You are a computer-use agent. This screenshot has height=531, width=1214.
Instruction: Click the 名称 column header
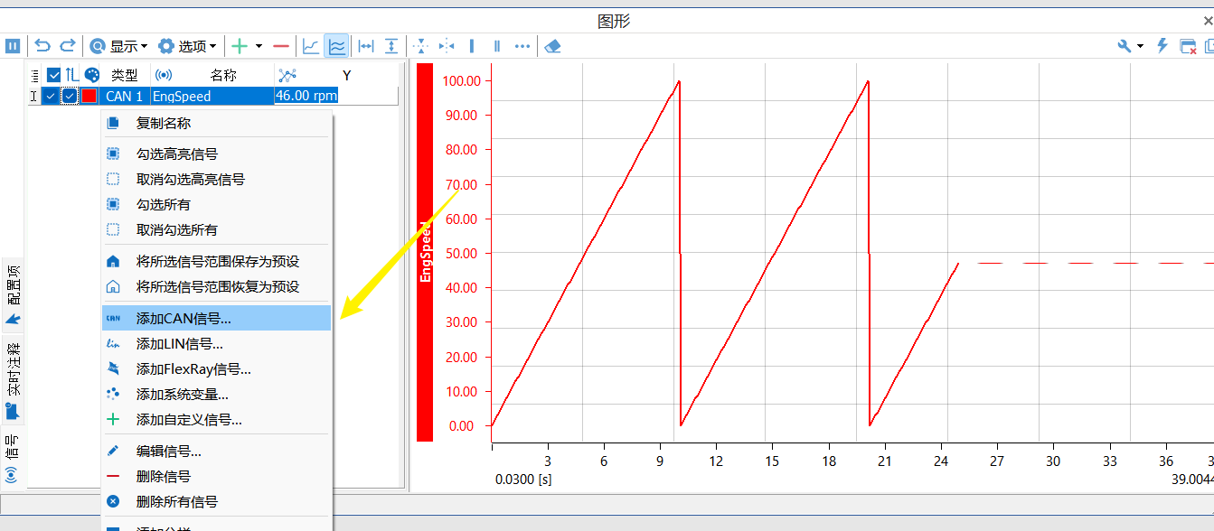tap(223, 75)
